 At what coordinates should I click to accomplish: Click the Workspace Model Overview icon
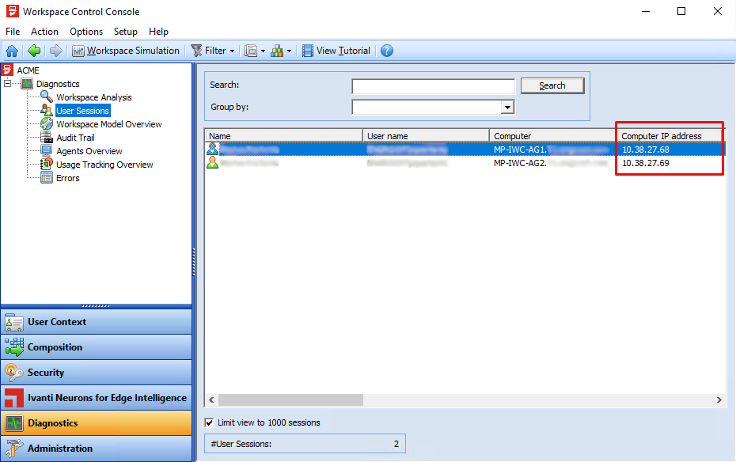(x=47, y=124)
